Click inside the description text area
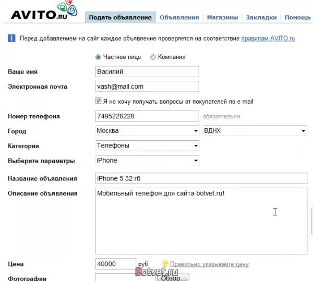The width and height of the screenshot is (313, 281). coord(201,221)
